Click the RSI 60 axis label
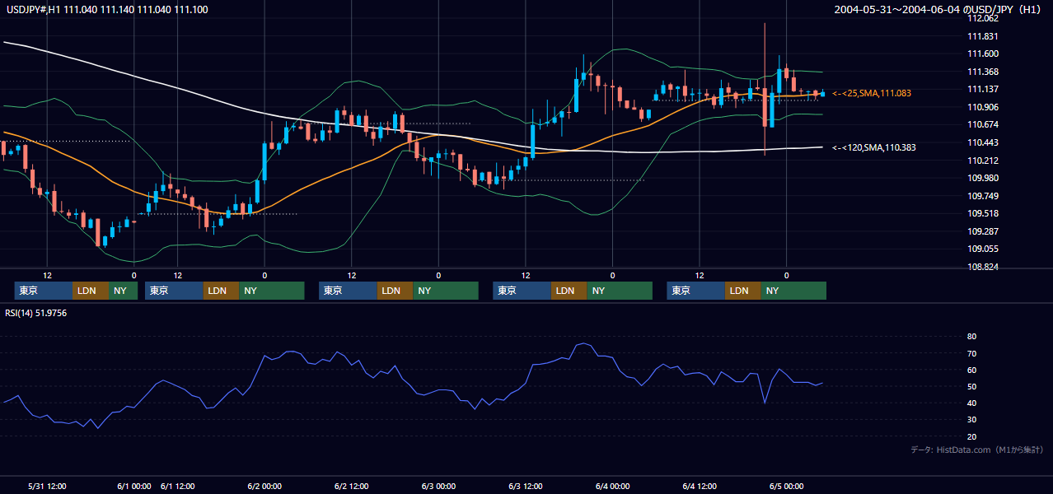Image resolution: width=1053 pixels, height=494 pixels. [x=971, y=370]
